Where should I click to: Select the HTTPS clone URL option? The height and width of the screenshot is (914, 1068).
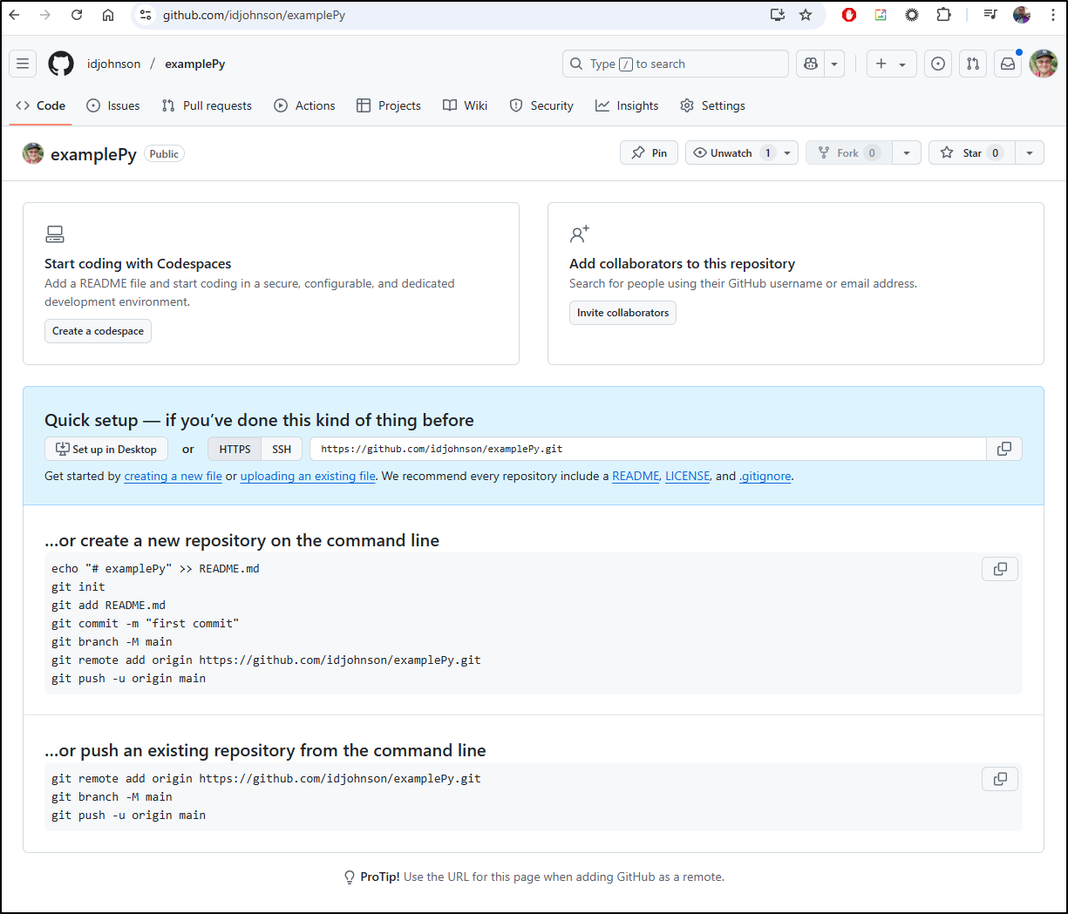point(235,449)
